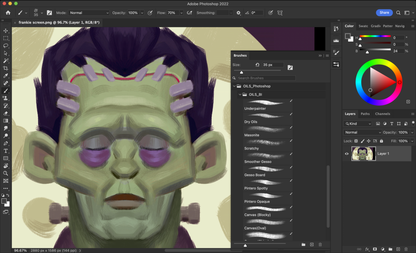Select the Gesso Board brush
The height and width of the screenshot is (253, 416).
coord(268,171)
